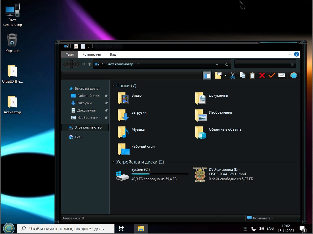Unpin Загрузки from Быстрый доступ
This screenshot has width=313, height=234.
point(107,103)
